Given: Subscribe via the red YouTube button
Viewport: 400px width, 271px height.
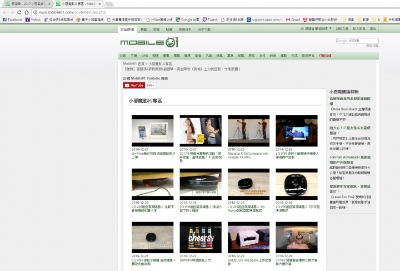Looking at the screenshot, I should [134, 85].
